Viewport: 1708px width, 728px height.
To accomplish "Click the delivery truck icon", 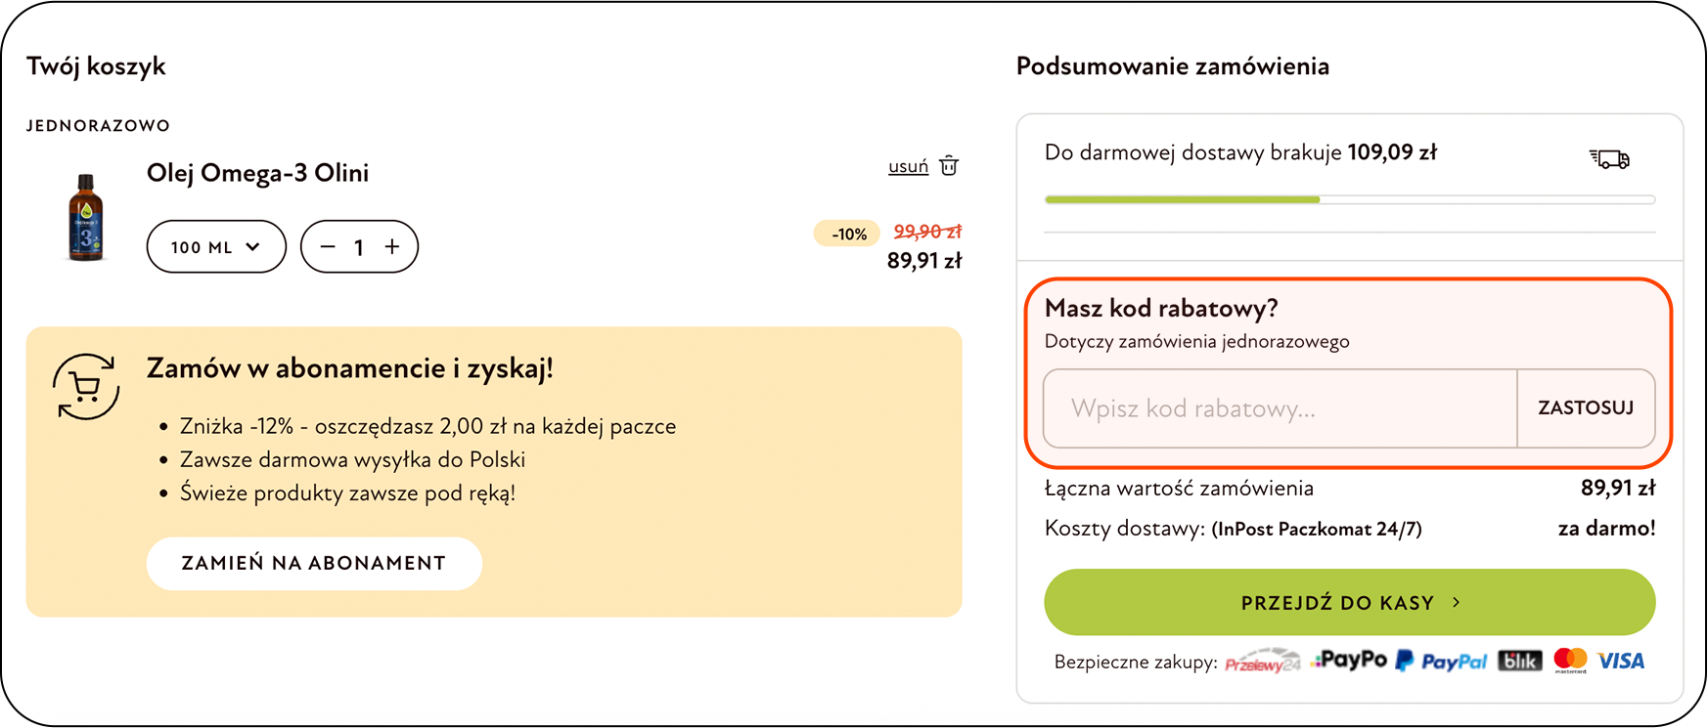I will tap(1609, 158).
